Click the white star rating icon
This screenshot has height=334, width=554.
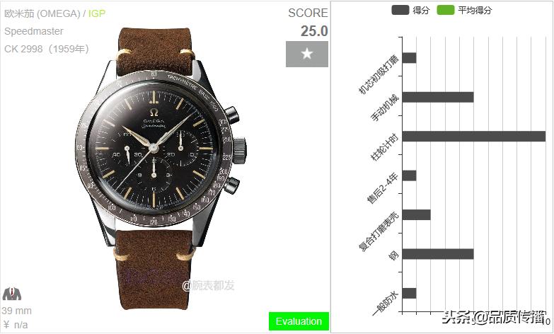point(307,54)
